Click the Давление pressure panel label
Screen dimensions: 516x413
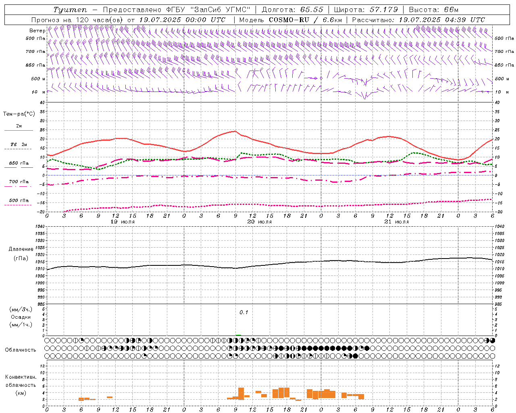tap(21, 249)
